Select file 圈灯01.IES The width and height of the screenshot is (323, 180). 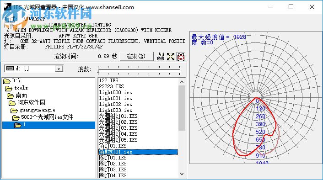[113, 158]
